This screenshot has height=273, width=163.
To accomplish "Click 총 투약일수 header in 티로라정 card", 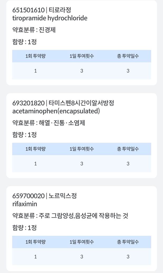I will (128, 56).
